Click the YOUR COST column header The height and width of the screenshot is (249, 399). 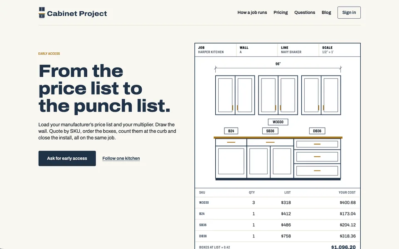(347, 193)
